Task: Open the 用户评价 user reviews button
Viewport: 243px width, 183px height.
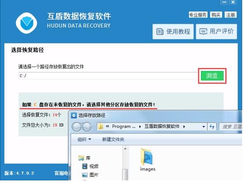Action: (216, 32)
